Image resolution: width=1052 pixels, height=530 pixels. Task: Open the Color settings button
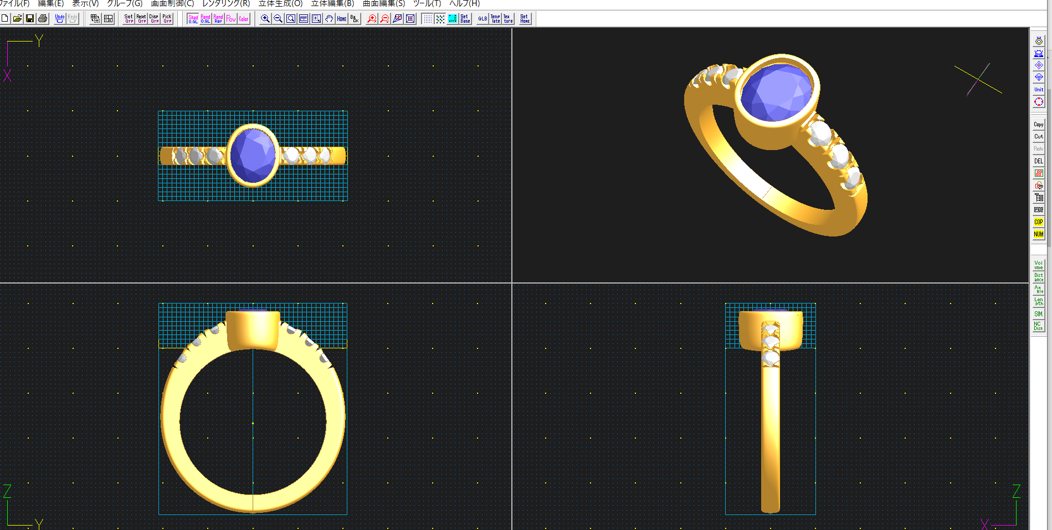(244, 19)
